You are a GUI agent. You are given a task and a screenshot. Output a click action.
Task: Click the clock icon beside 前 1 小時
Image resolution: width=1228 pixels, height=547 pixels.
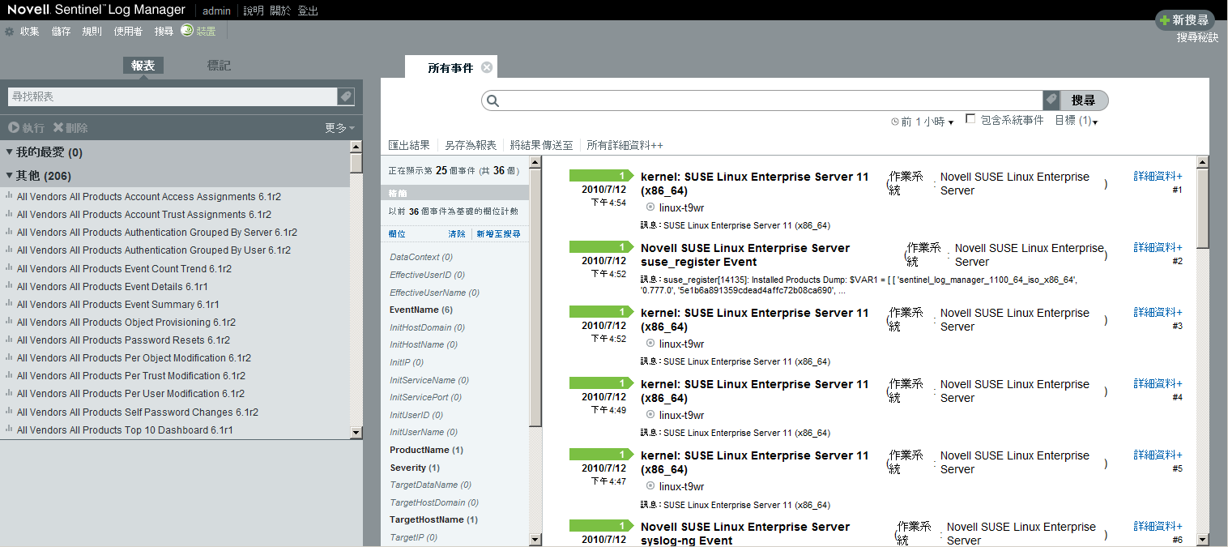tap(895, 122)
